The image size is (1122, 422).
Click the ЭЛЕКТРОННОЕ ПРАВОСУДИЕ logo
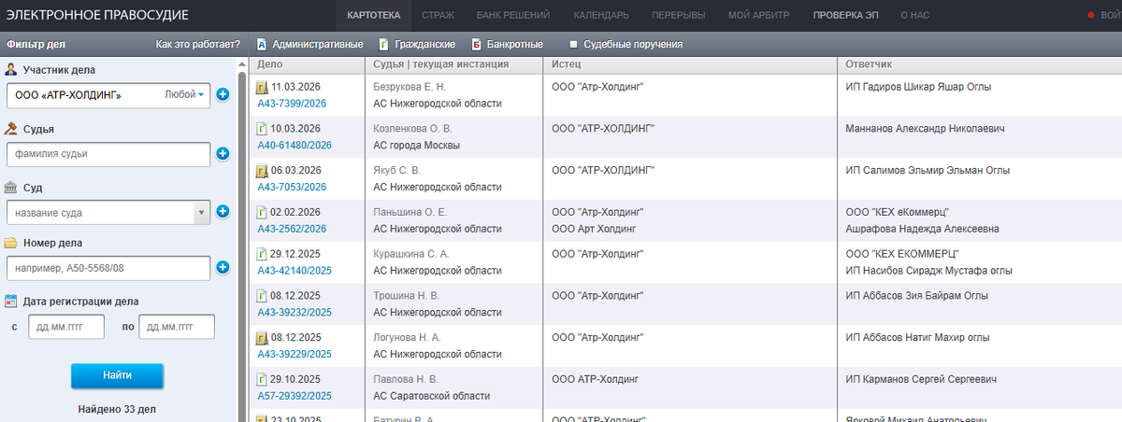[x=97, y=15]
